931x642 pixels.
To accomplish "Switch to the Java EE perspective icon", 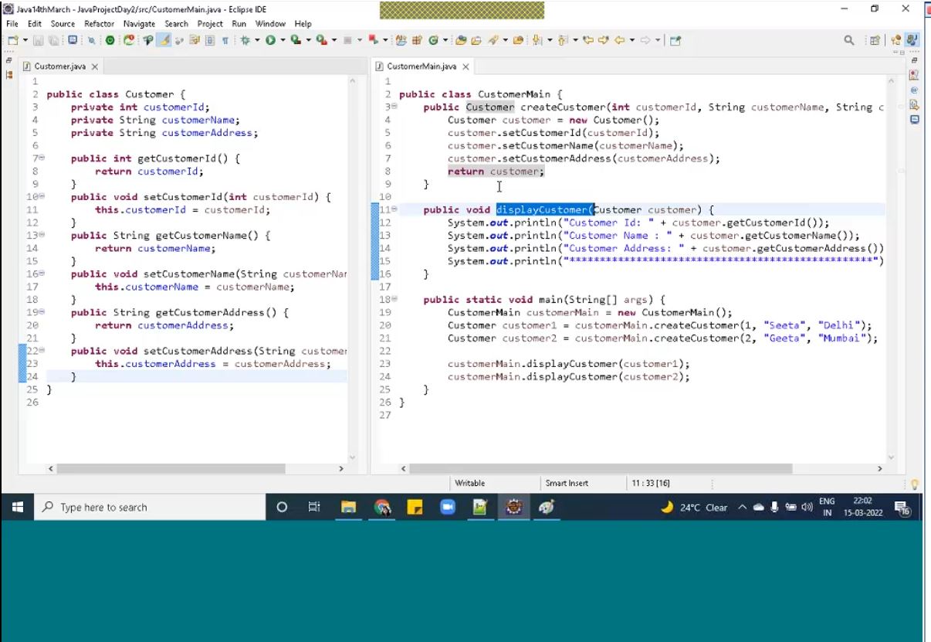I will 896,40.
